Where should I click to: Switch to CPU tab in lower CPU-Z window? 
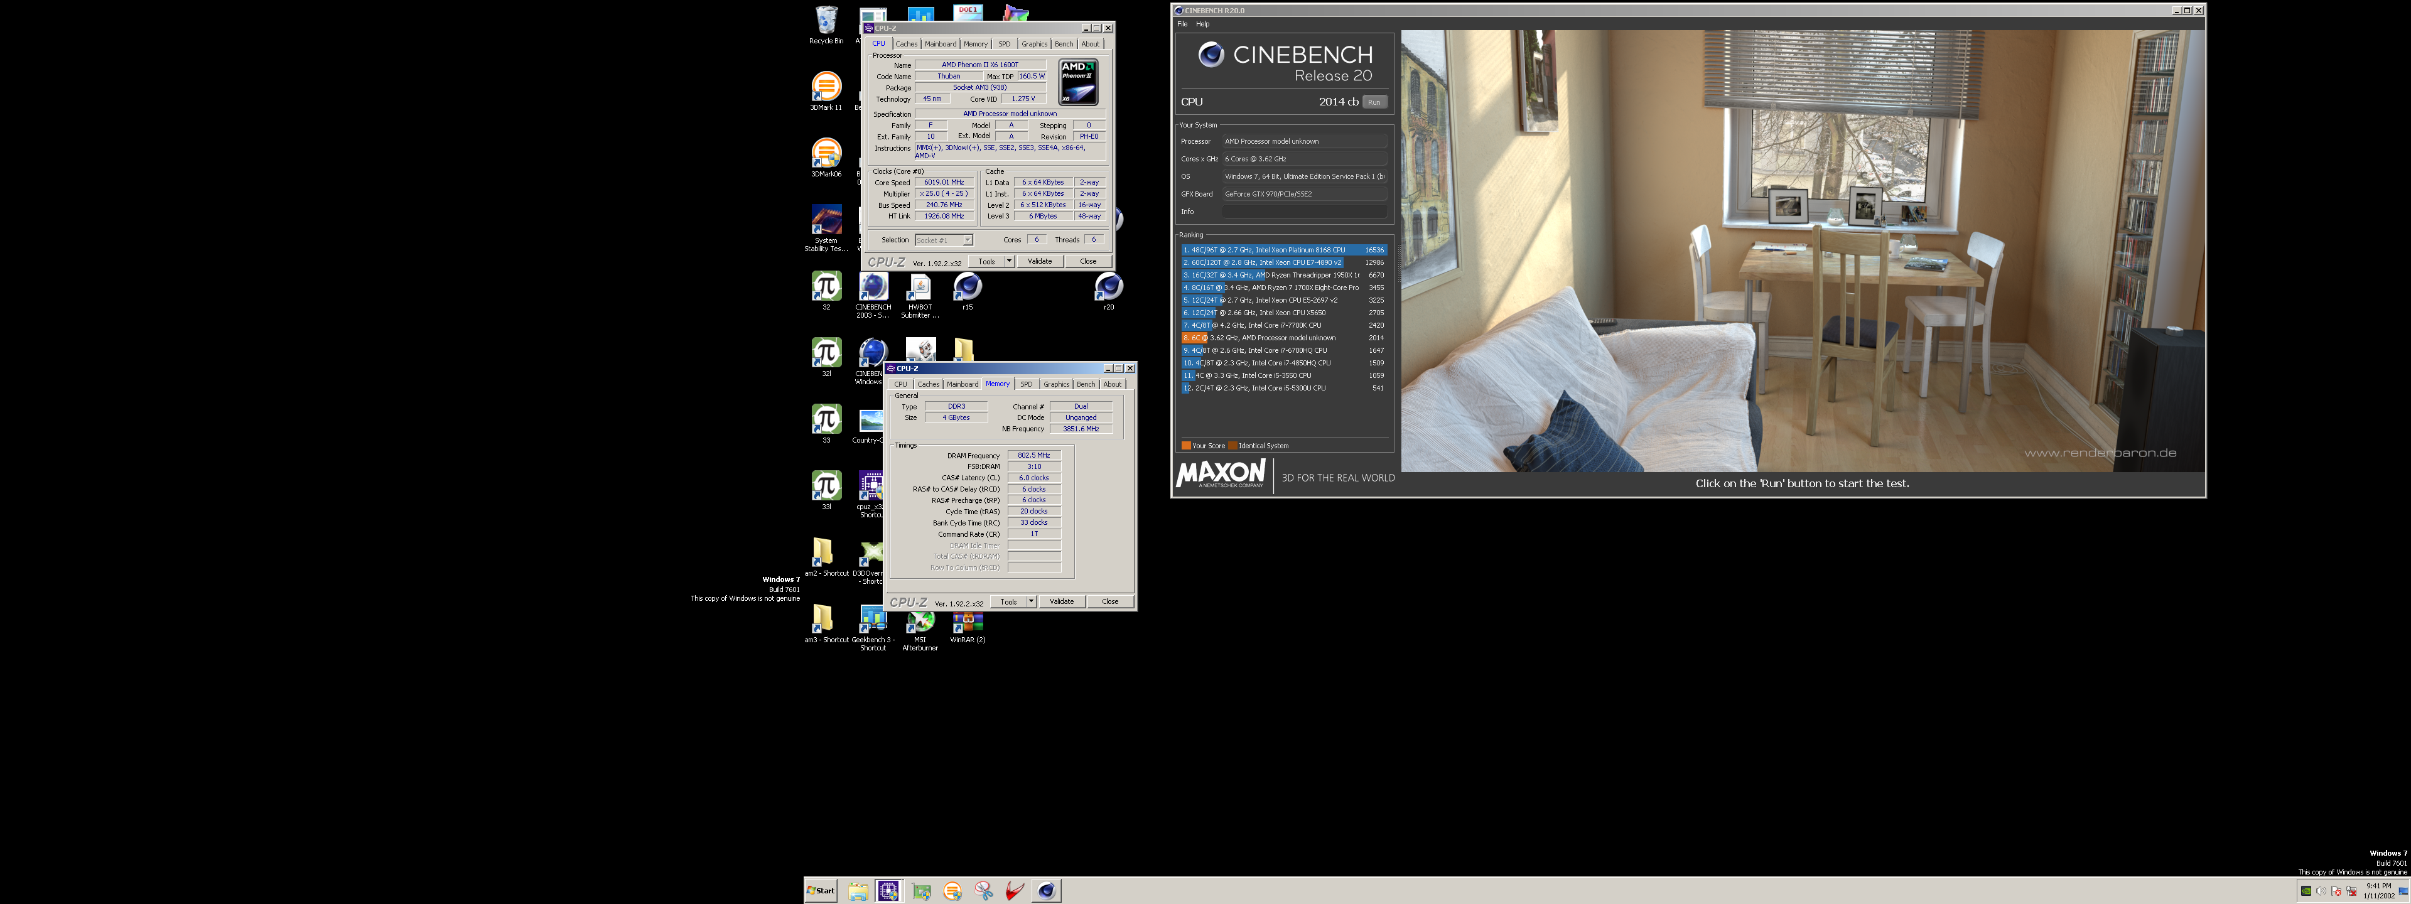pyautogui.click(x=900, y=385)
